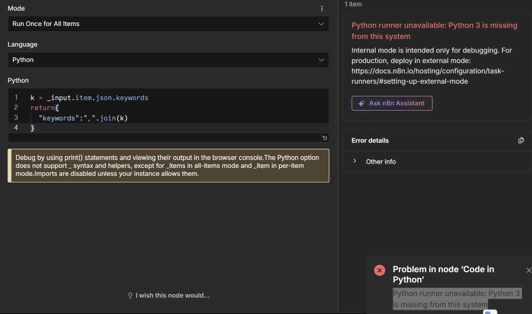Open the Mode options three-dot menu
This screenshot has height=314, width=532.
pos(322,8)
